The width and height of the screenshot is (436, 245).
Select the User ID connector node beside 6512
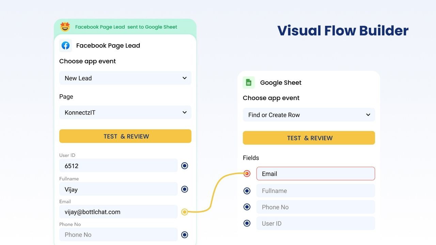[x=185, y=166]
